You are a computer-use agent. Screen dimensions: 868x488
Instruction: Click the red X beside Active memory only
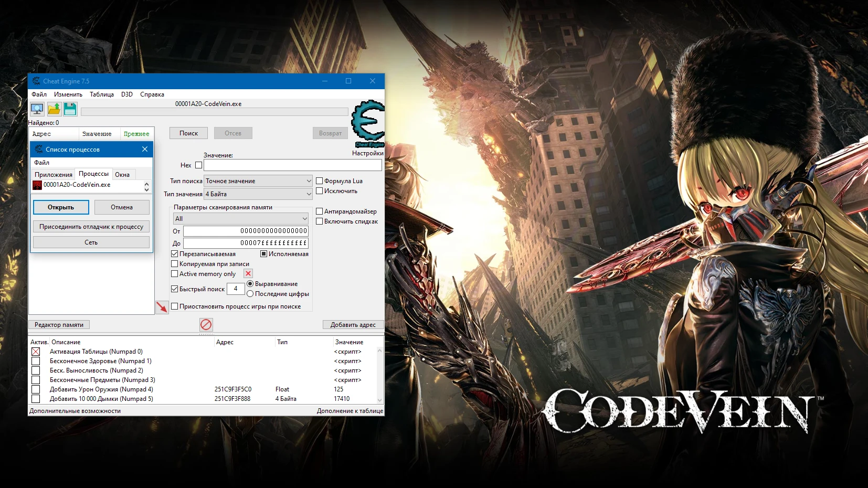click(247, 273)
